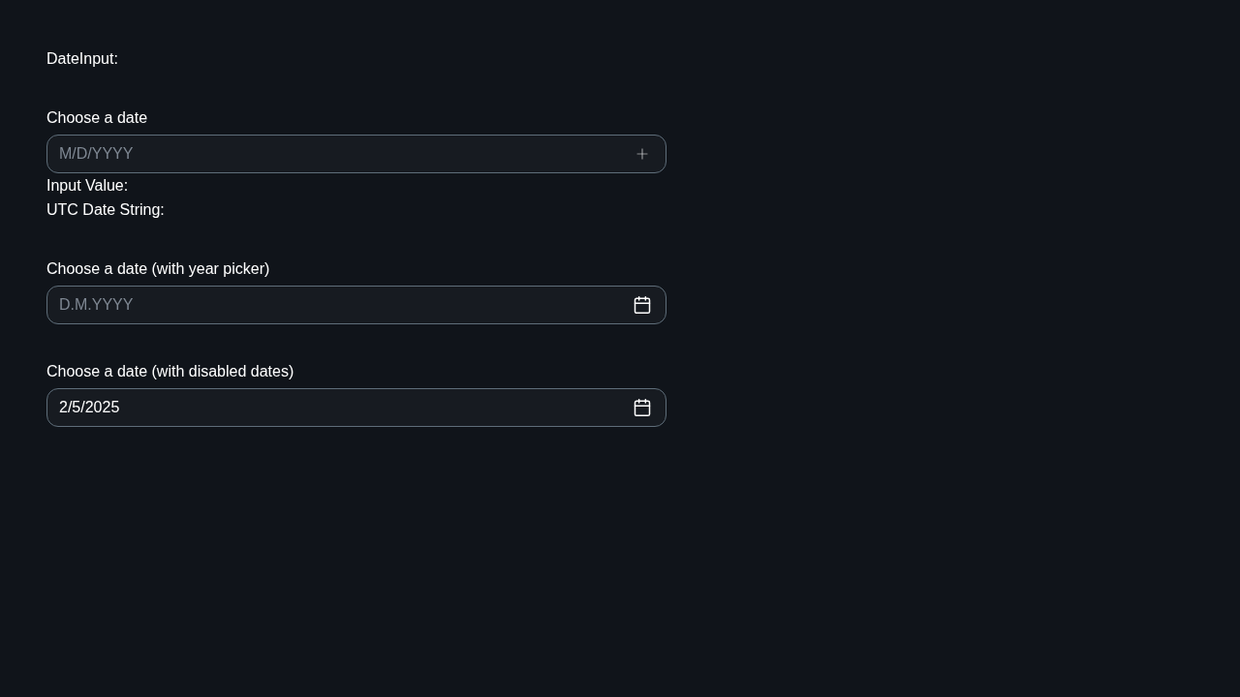Click the D.M.YYYY placeholder text
This screenshot has height=697, width=1240.
point(96,305)
